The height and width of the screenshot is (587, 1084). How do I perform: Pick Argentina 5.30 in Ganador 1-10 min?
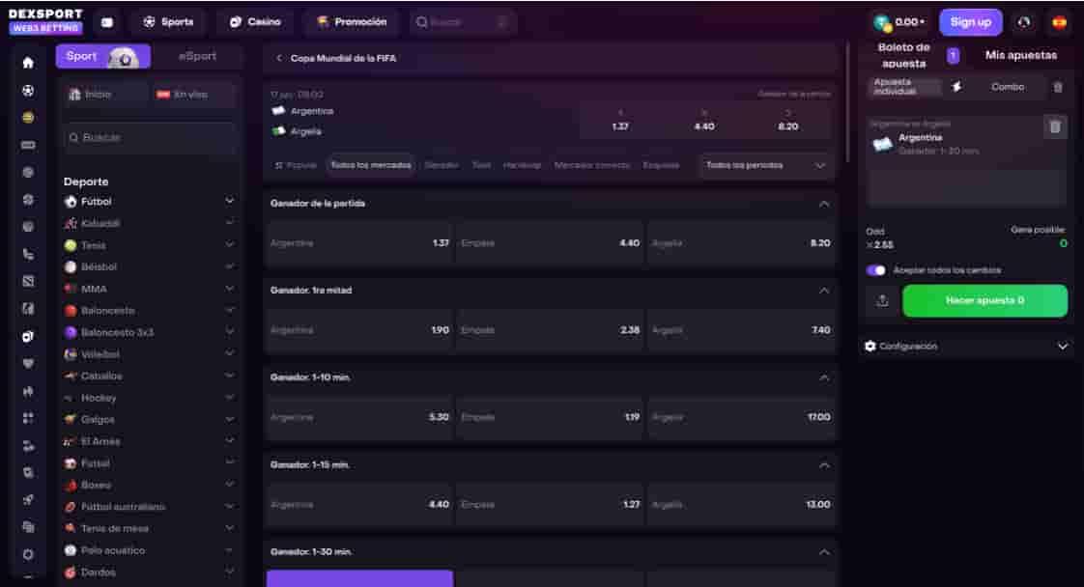359,417
